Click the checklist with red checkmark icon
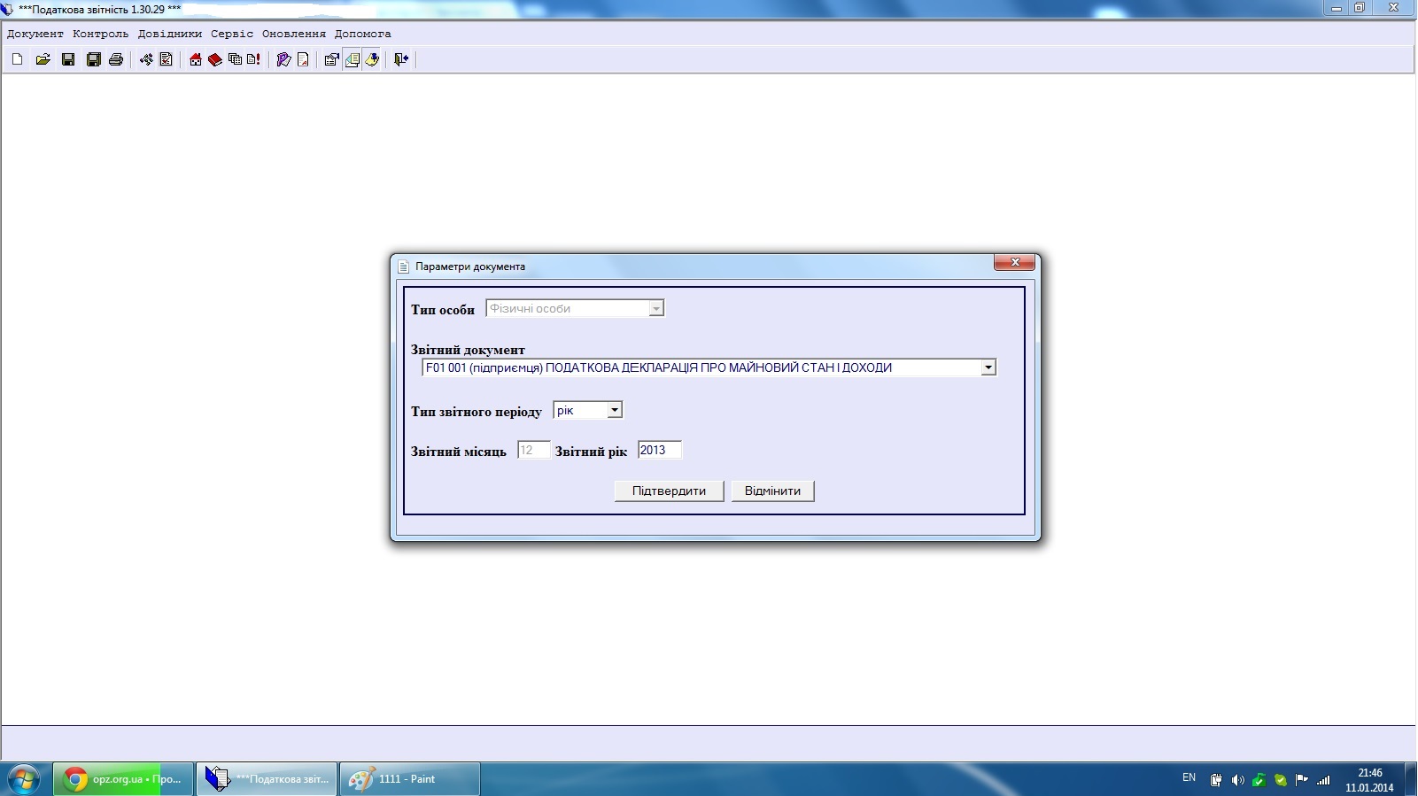Viewport: 1418px width, 796px height. pyautogui.click(x=166, y=59)
